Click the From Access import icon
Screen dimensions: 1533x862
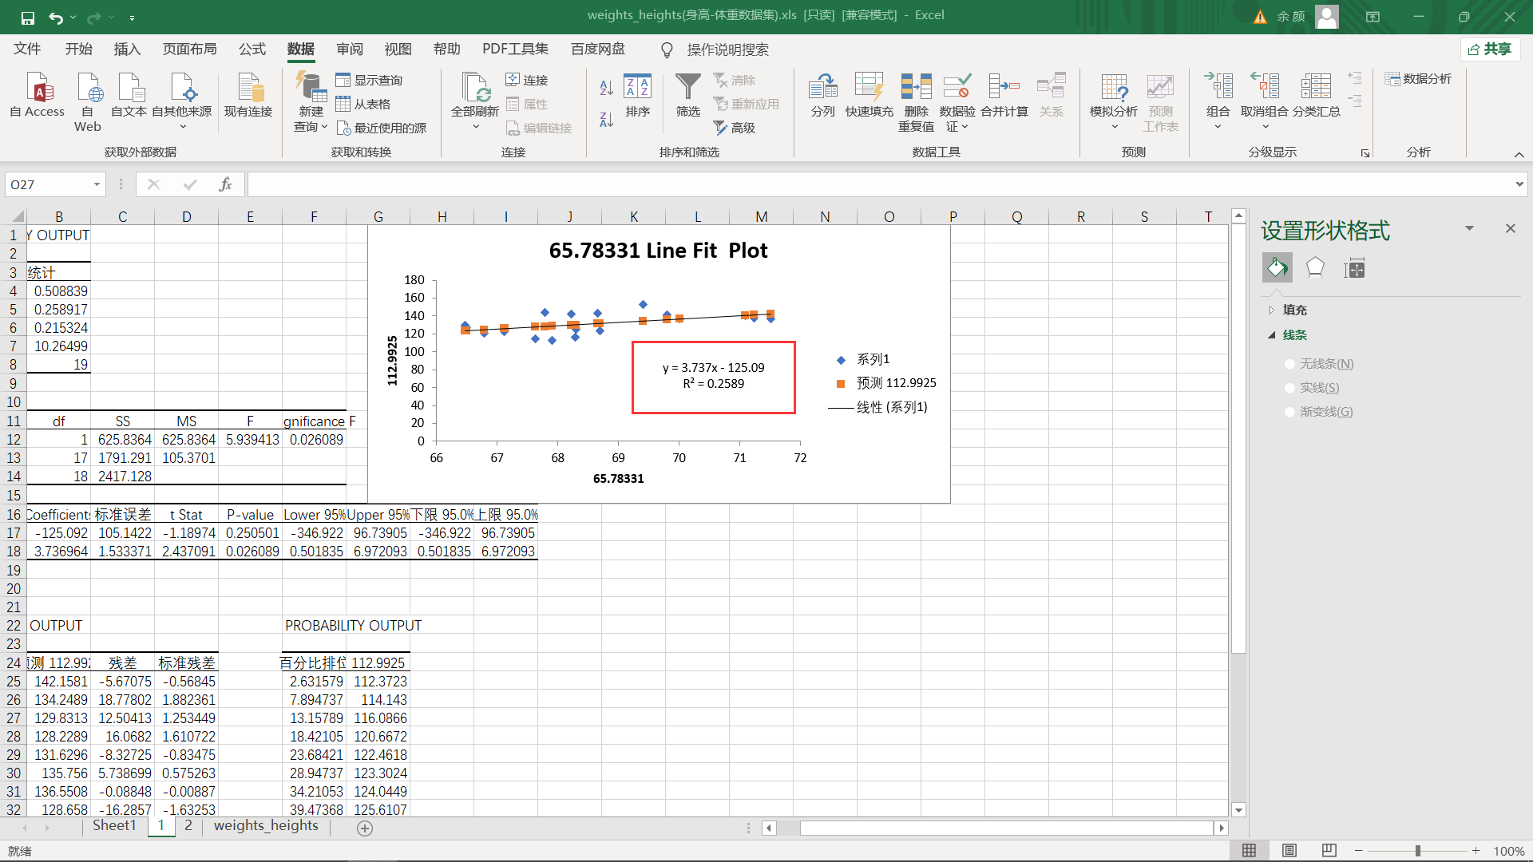[38, 88]
